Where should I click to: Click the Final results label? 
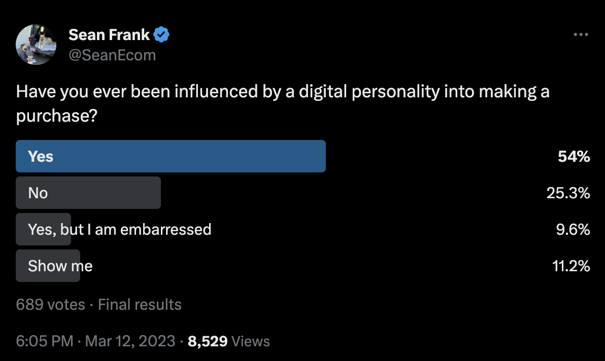click(140, 304)
